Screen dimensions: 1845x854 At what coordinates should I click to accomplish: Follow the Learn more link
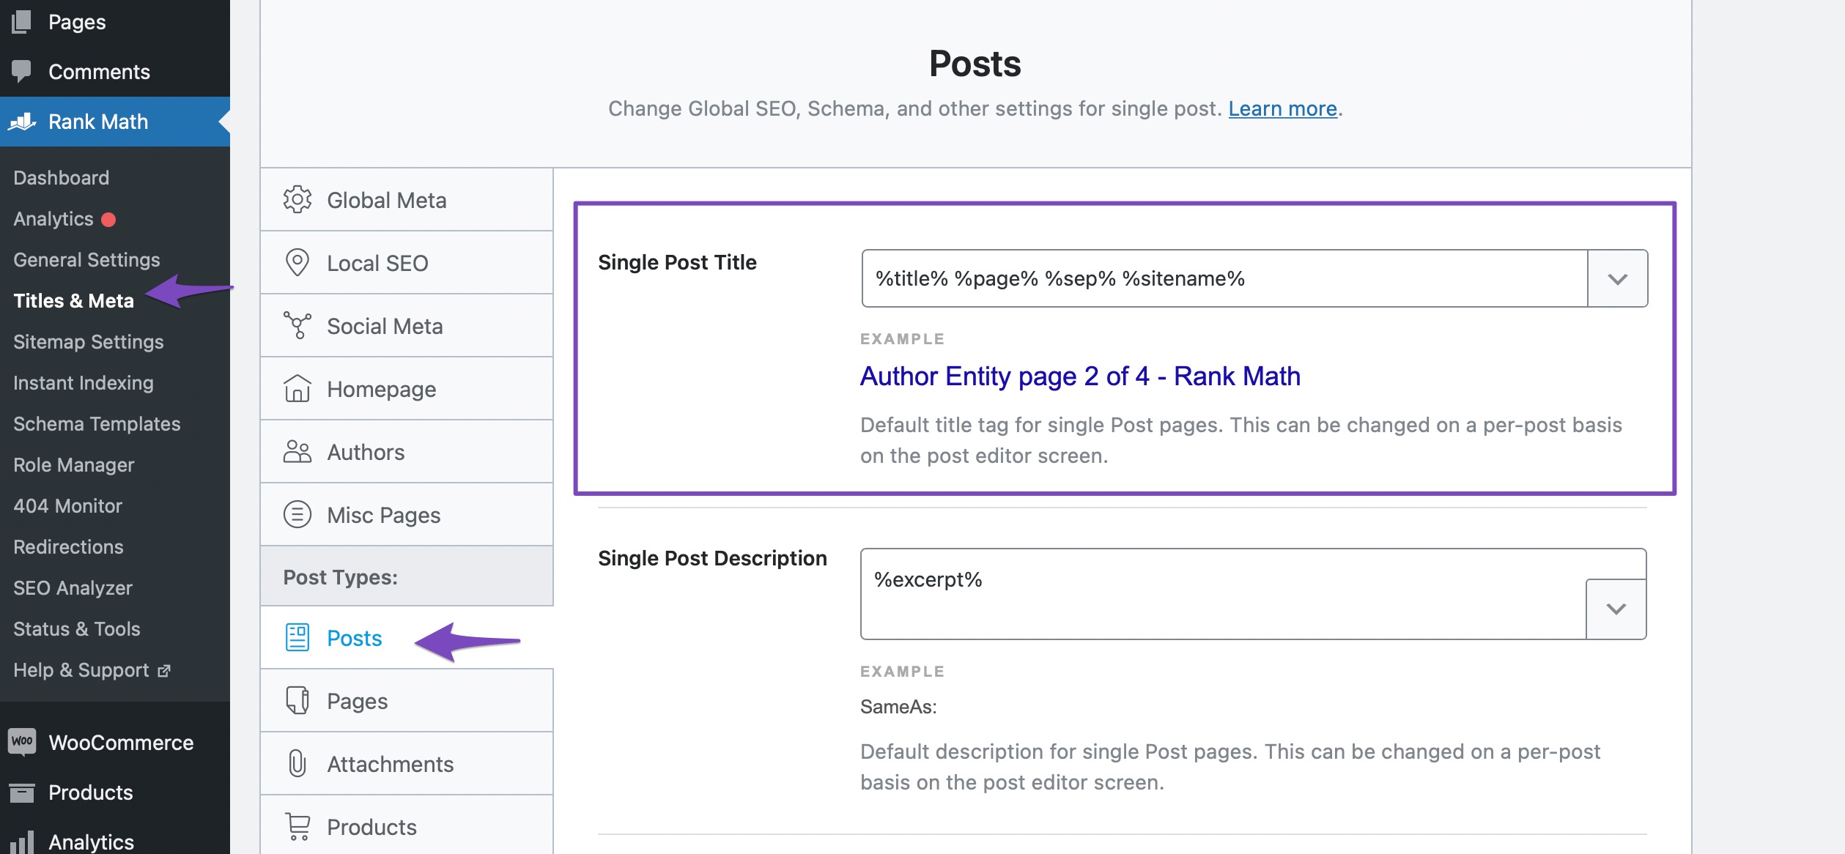(x=1282, y=108)
